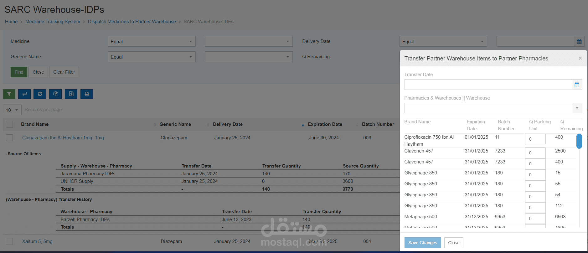The height and width of the screenshot is (253, 588).
Task: Open the records per page dropdown
Action: tap(12, 110)
